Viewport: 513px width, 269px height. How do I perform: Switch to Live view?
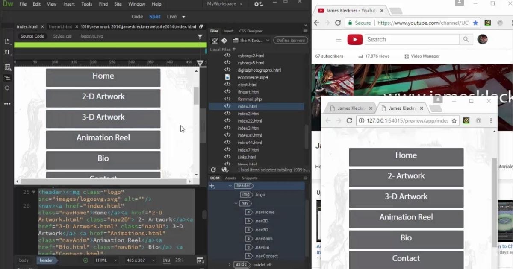[x=172, y=17]
